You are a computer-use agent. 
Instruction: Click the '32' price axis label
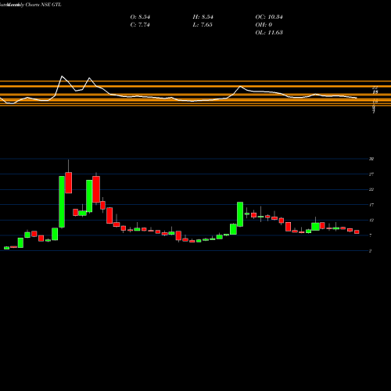(371, 159)
